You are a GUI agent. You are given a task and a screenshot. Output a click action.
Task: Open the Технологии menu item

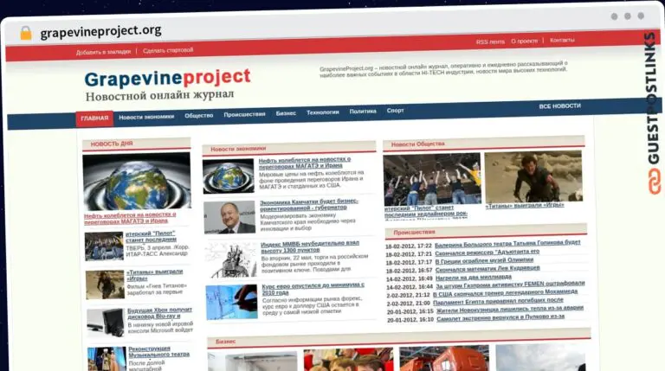(323, 112)
